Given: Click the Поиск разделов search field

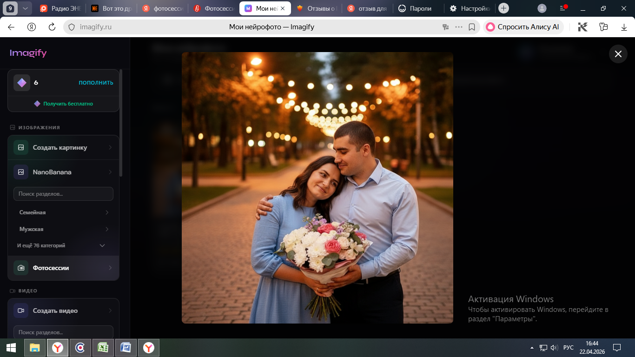Looking at the screenshot, I should 63,194.
